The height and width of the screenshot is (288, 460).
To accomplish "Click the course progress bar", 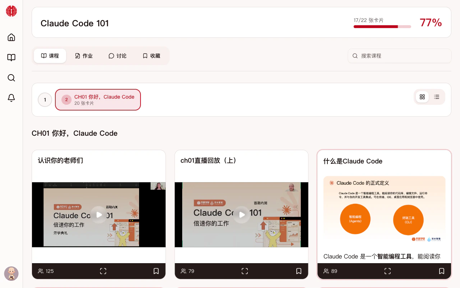I will pos(382,27).
